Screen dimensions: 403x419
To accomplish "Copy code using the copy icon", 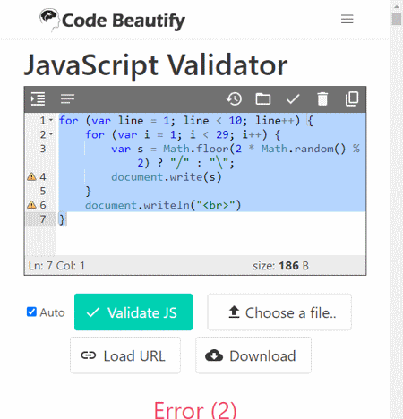I will (352, 98).
